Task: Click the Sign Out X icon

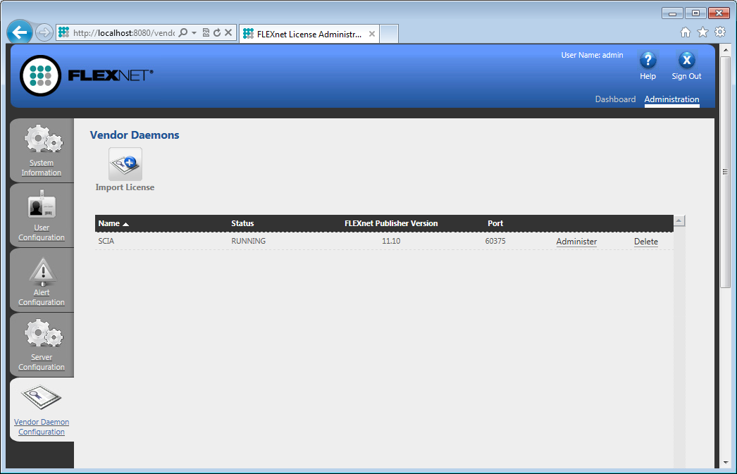Action: pyautogui.click(x=687, y=60)
